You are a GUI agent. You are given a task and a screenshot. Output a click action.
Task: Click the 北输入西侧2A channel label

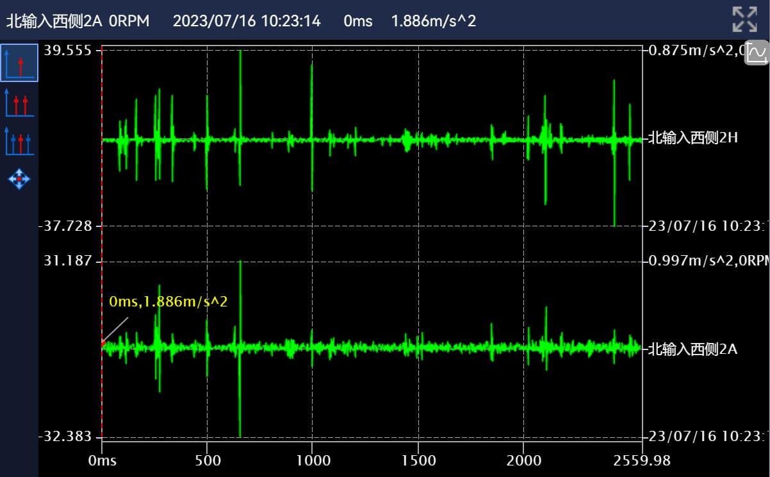(692, 349)
